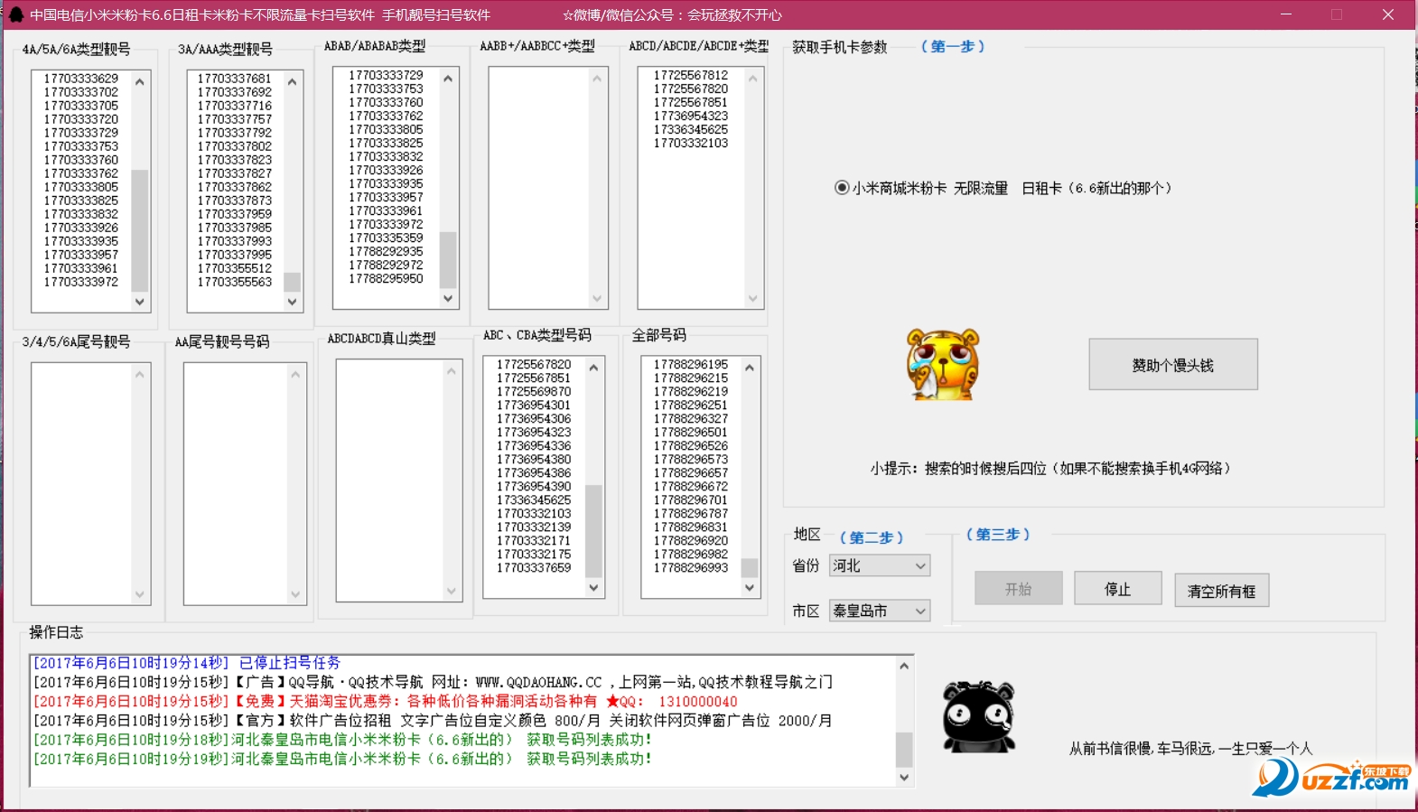Click the greyed 开始 button
Viewport: 1418px width, 812px height.
pos(1019,589)
